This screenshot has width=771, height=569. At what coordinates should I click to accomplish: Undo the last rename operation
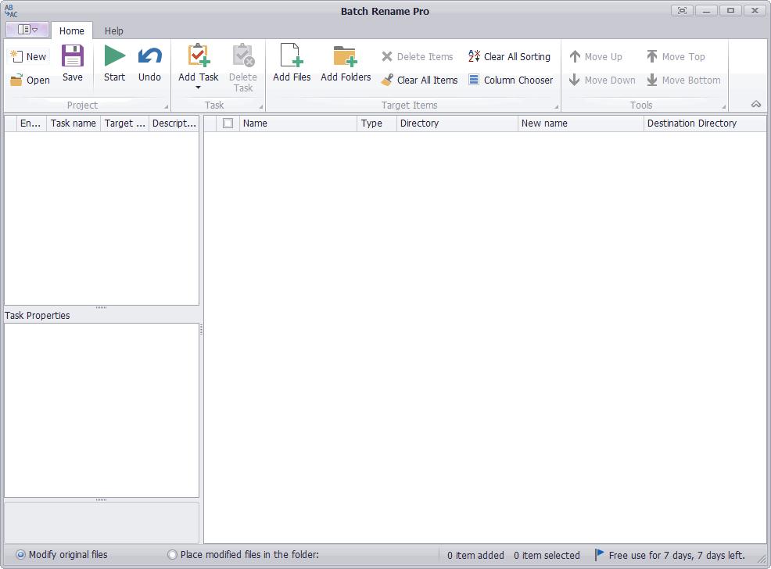pyautogui.click(x=149, y=63)
